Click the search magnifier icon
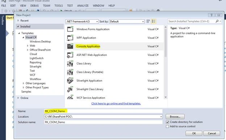This screenshot has width=226, height=140. click(217, 21)
